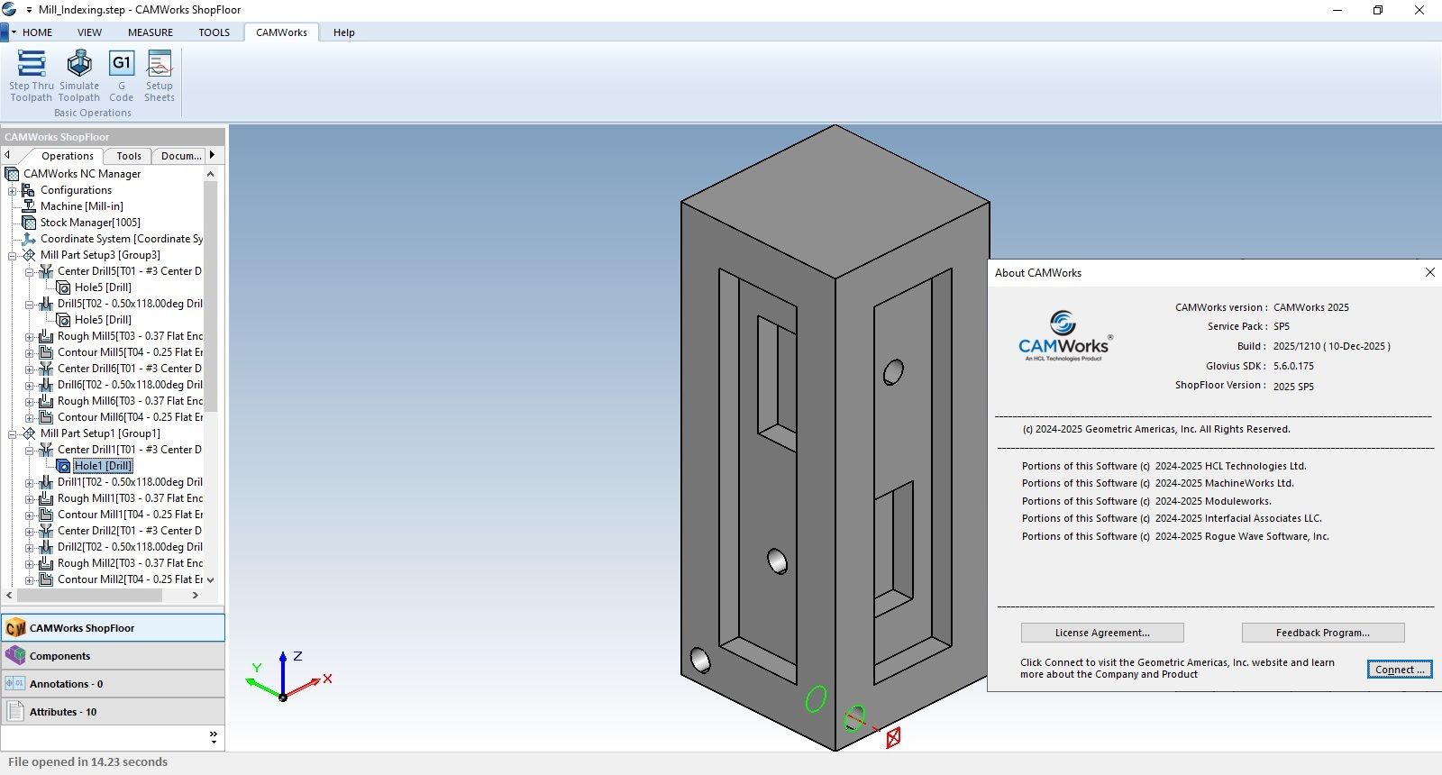This screenshot has width=1442, height=775.
Task: Expand the Rough Mill6 operation
Action: click(x=29, y=401)
